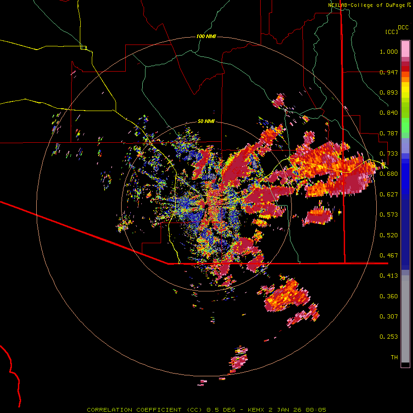Screen dimensions: 413x413
Task: Click the 0.840 legend value
Action: (389, 113)
